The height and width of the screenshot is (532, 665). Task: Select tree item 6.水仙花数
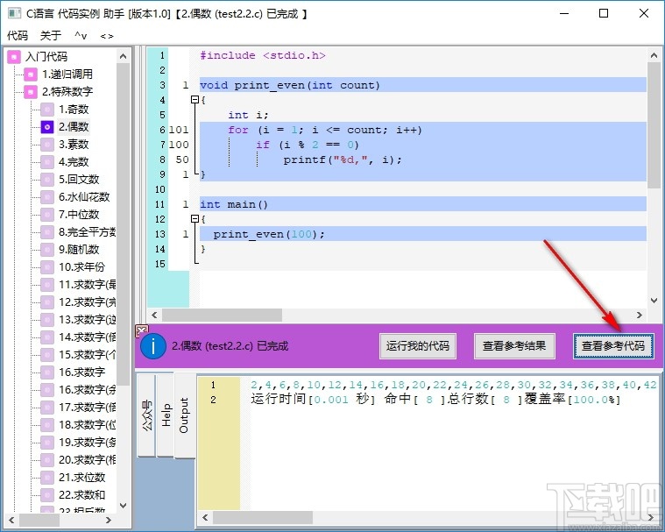[x=84, y=197]
